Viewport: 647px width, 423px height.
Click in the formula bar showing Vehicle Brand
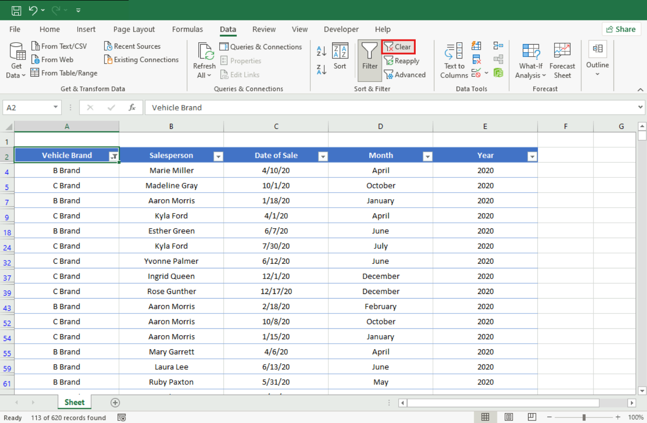coord(390,107)
